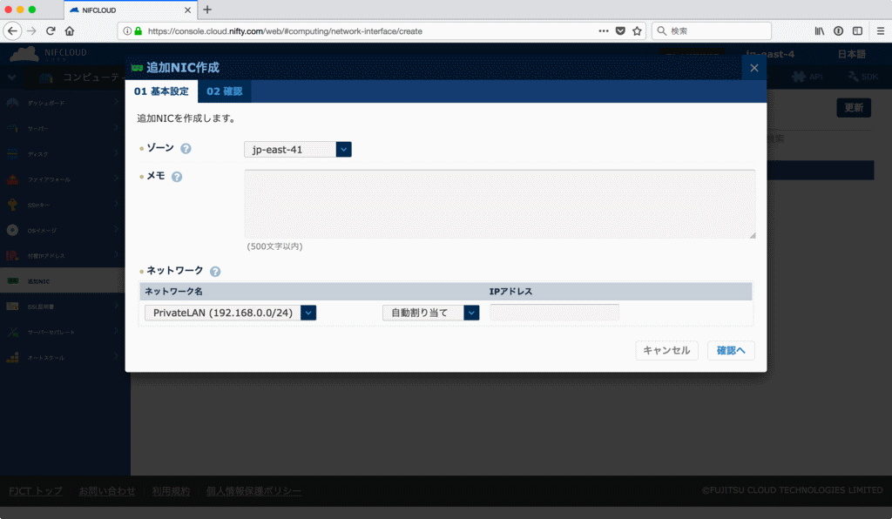Open the API link in header
The image size is (892, 519).
[808, 77]
